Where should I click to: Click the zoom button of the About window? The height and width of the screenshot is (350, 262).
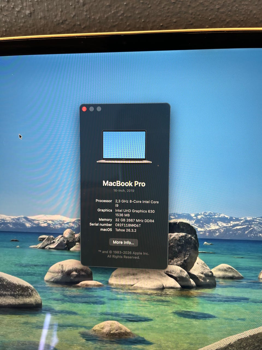[99, 109]
